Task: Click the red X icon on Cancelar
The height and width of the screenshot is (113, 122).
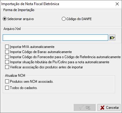Action: pyautogui.click(x=102, y=108)
